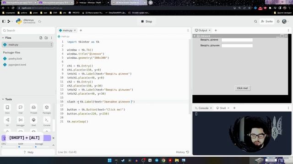This screenshot has width=293, height=164.
Task: Select main.py in the file tree
Action: click(27, 45)
